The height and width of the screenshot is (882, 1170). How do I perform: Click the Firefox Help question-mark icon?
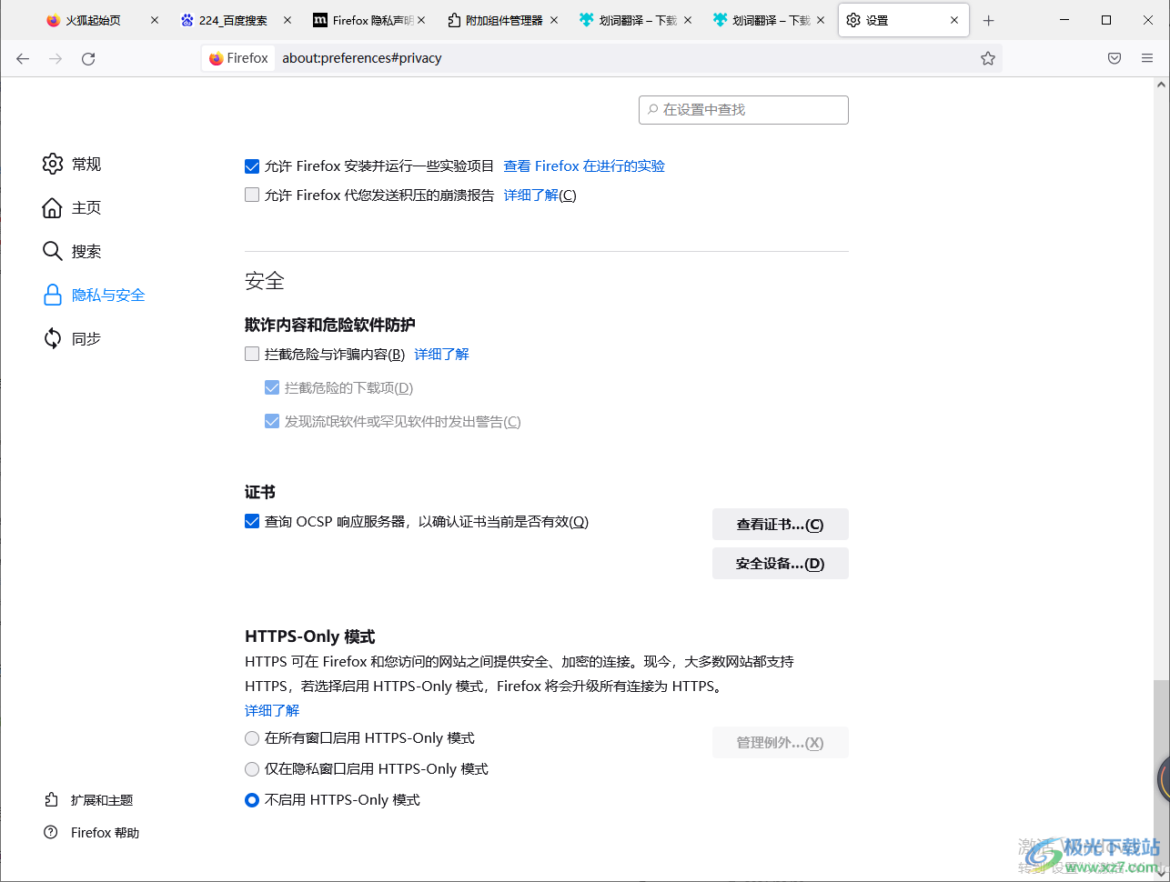coord(51,833)
